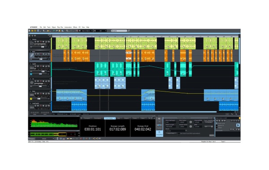Adjust the volume slider on track 1
The height and width of the screenshot is (170, 269).
40,47
